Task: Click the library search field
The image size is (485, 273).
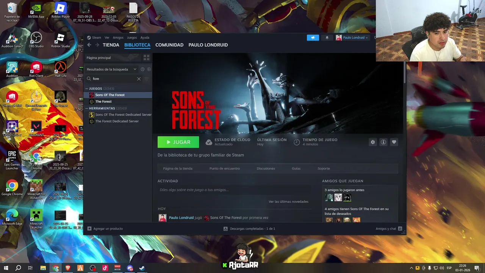Action: coord(114,79)
